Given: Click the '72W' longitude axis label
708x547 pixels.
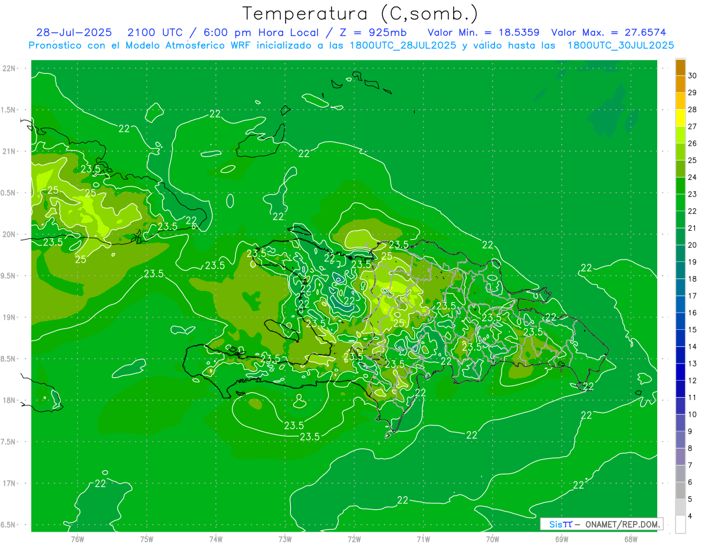Looking at the screenshot, I should pos(354,539).
